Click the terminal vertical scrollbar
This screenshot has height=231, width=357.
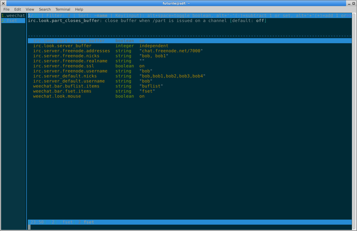354,121
